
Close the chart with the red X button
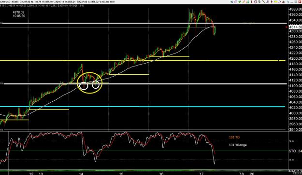tap(300, 2)
